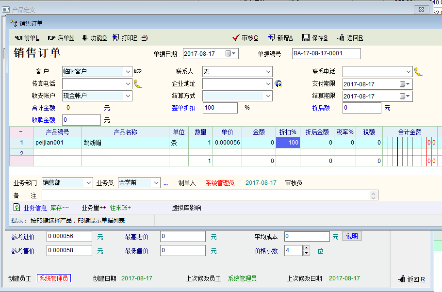Click 返回R in the sales order toolbar

[x=350, y=38]
